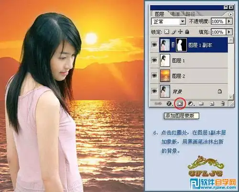239x192 pixels.
Task: Click the new layer set folder icon
Action: [x=201, y=104]
